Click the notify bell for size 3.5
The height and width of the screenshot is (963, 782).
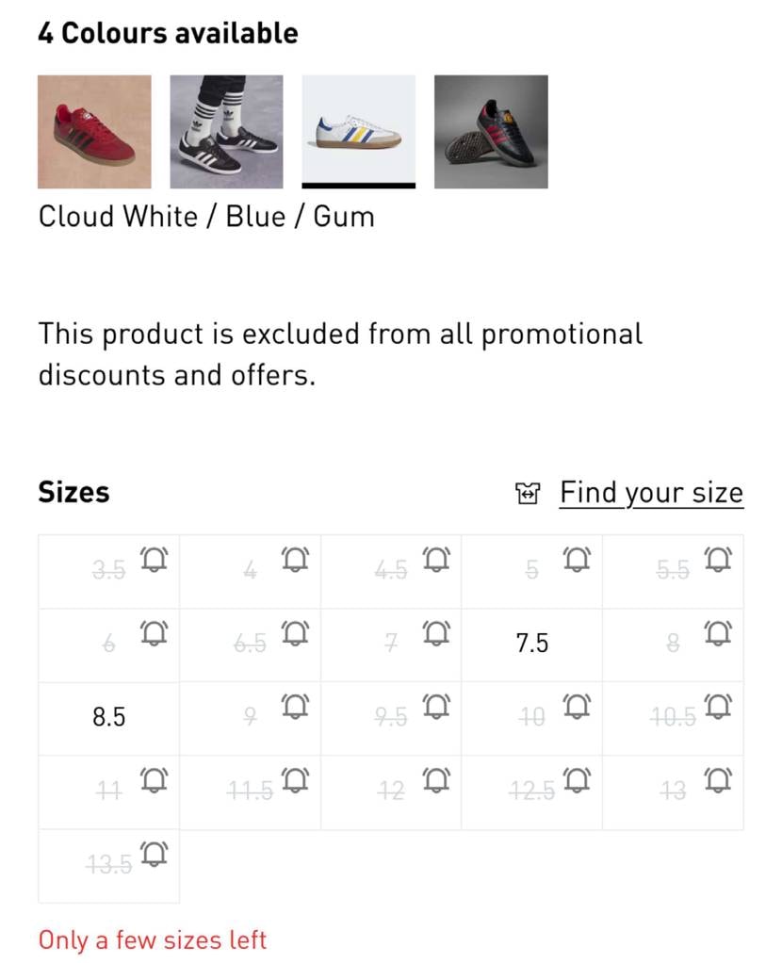(x=154, y=560)
